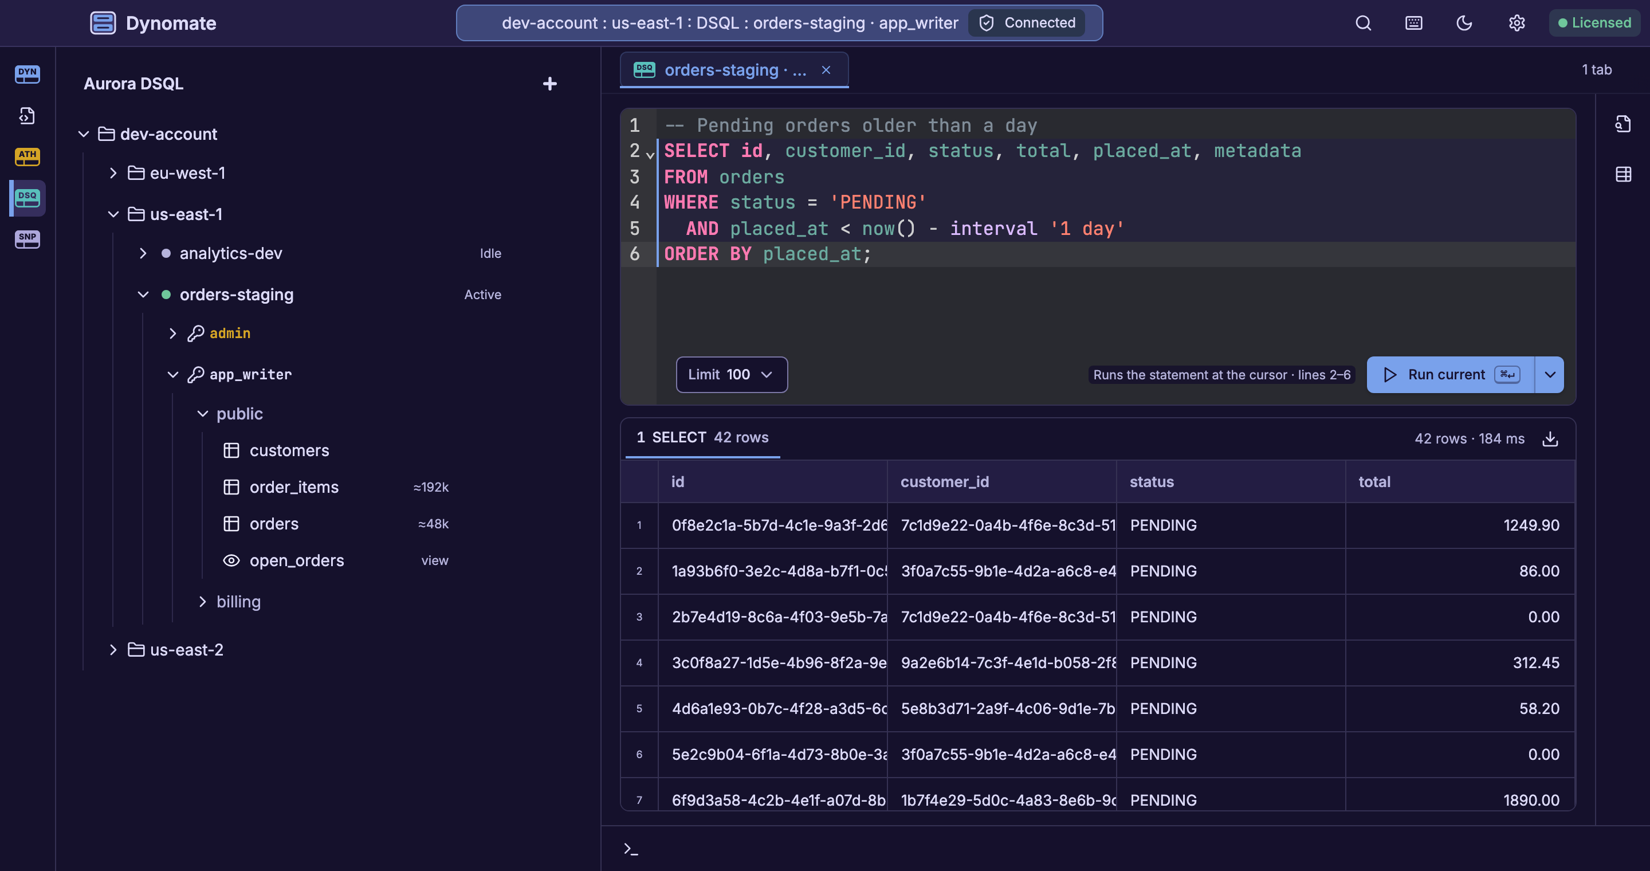
Task: Sort by the customer_id column header
Action: (1002, 482)
